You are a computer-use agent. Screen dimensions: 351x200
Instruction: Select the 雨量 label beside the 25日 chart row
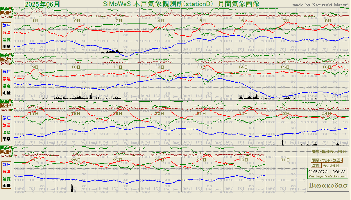[7, 186]
